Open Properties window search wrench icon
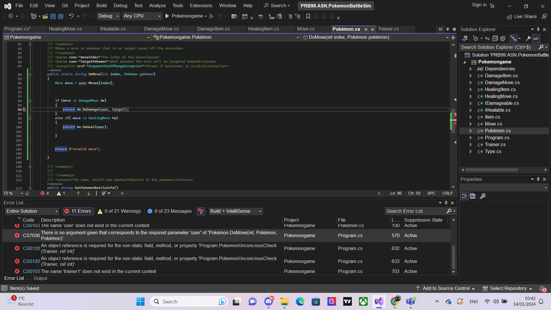The width and height of the screenshot is (551, 310). click(483, 196)
